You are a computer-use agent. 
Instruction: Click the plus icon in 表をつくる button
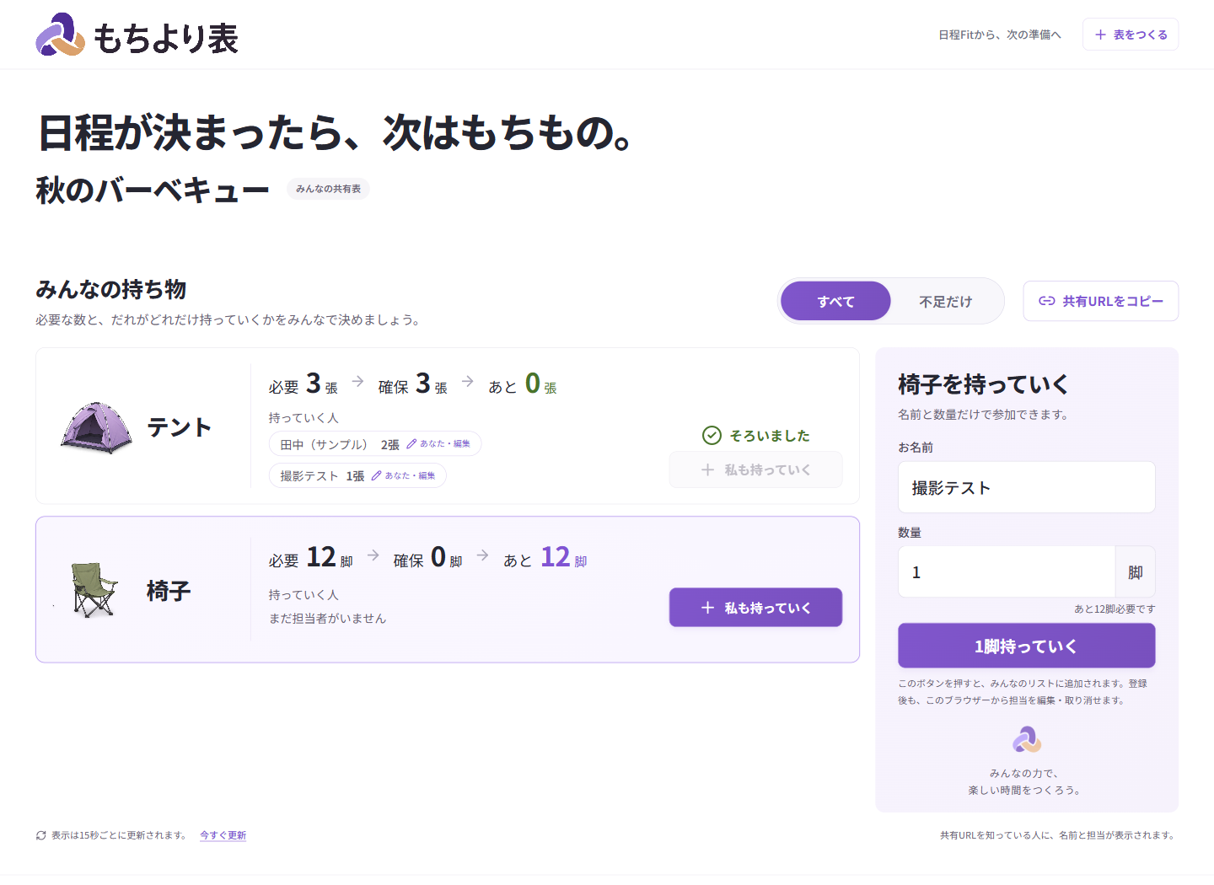pos(1100,35)
